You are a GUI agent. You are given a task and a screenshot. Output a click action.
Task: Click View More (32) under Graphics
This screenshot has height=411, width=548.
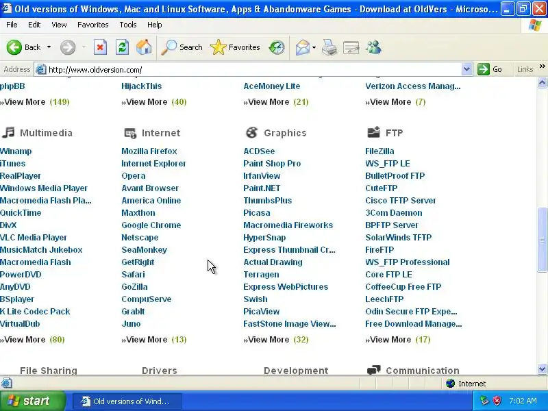pyautogui.click(x=276, y=340)
